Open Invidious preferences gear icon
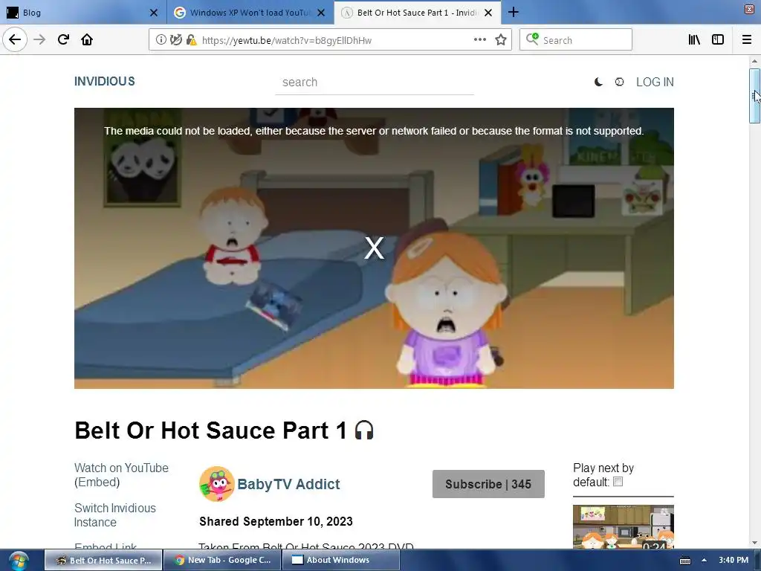The height and width of the screenshot is (571, 761). (x=619, y=82)
